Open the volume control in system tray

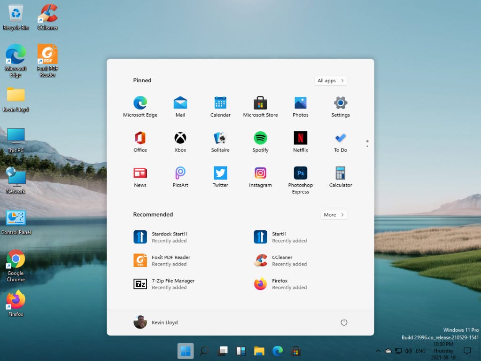pyautogui.click(x=408, y=351)
